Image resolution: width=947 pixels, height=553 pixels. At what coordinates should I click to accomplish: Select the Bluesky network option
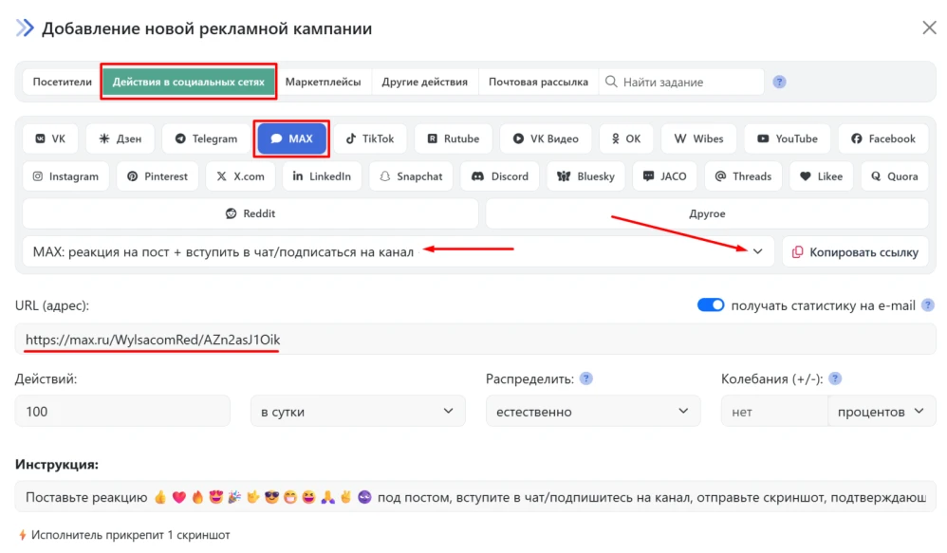585,175
